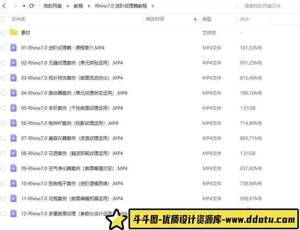Click the 998.91MB size value
The width and height of the screenshot is (300, 230).
coord(251,199)
